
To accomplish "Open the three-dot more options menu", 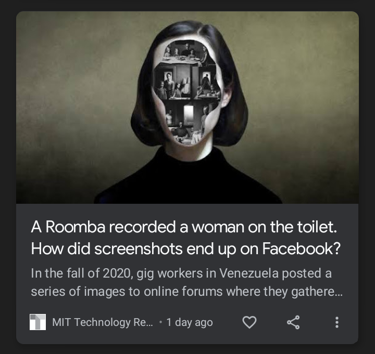I will point(337,322).
